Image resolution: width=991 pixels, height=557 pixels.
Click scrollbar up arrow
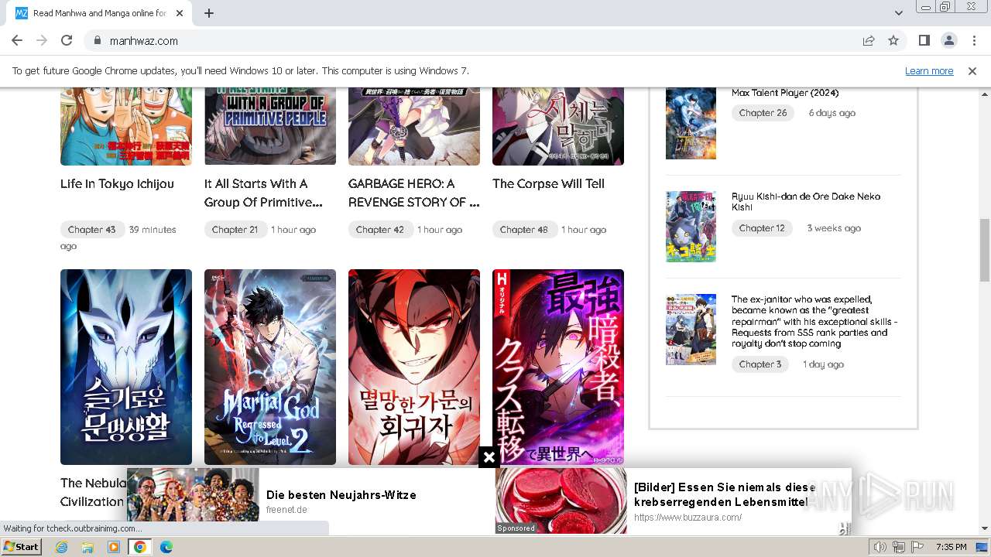(984, 94)
